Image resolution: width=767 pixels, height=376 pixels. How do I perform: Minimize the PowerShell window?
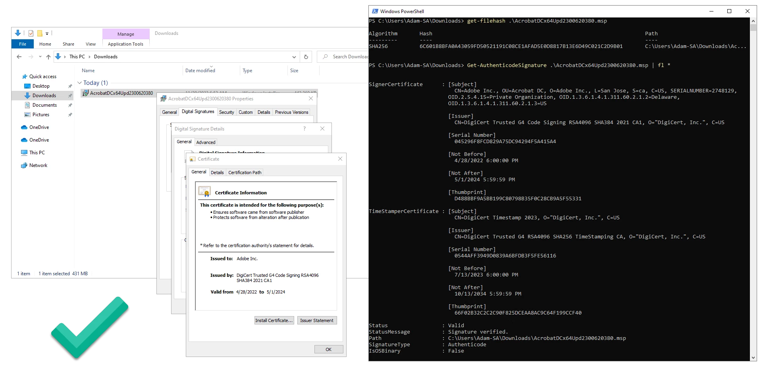point(711,11)
